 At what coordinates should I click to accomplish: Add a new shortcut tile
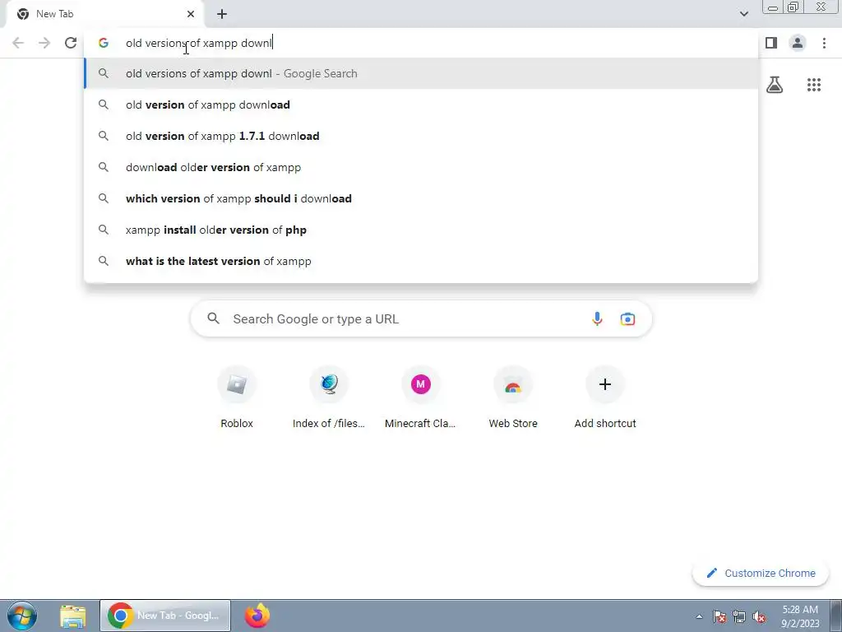(x=605, y=397)
